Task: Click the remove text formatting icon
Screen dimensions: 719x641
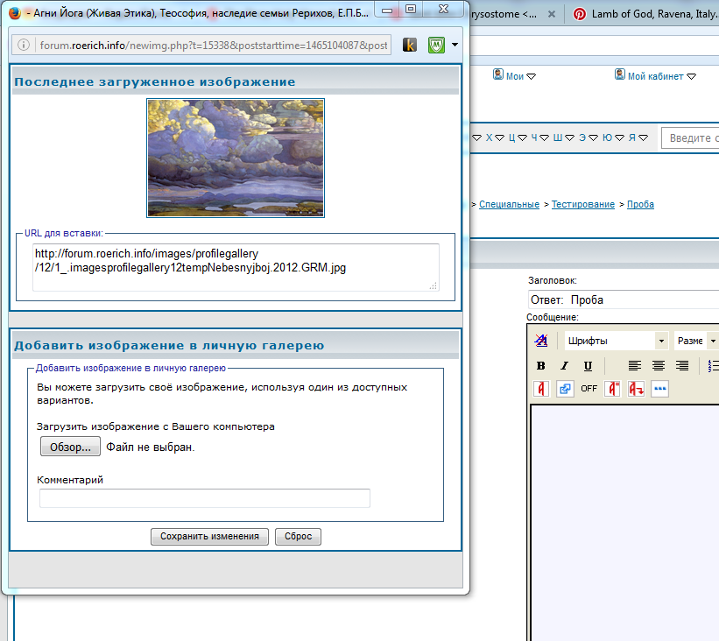Action: point(541,341)
